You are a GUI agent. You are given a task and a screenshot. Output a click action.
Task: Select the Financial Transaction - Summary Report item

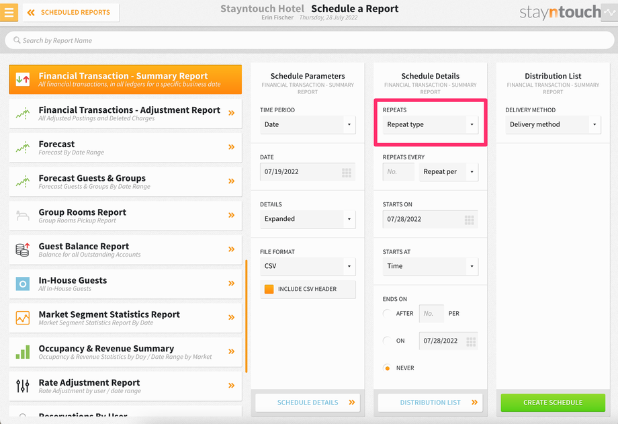126,79
